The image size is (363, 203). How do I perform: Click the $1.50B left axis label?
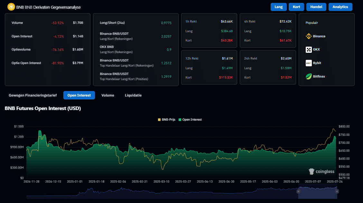[19, 126]
